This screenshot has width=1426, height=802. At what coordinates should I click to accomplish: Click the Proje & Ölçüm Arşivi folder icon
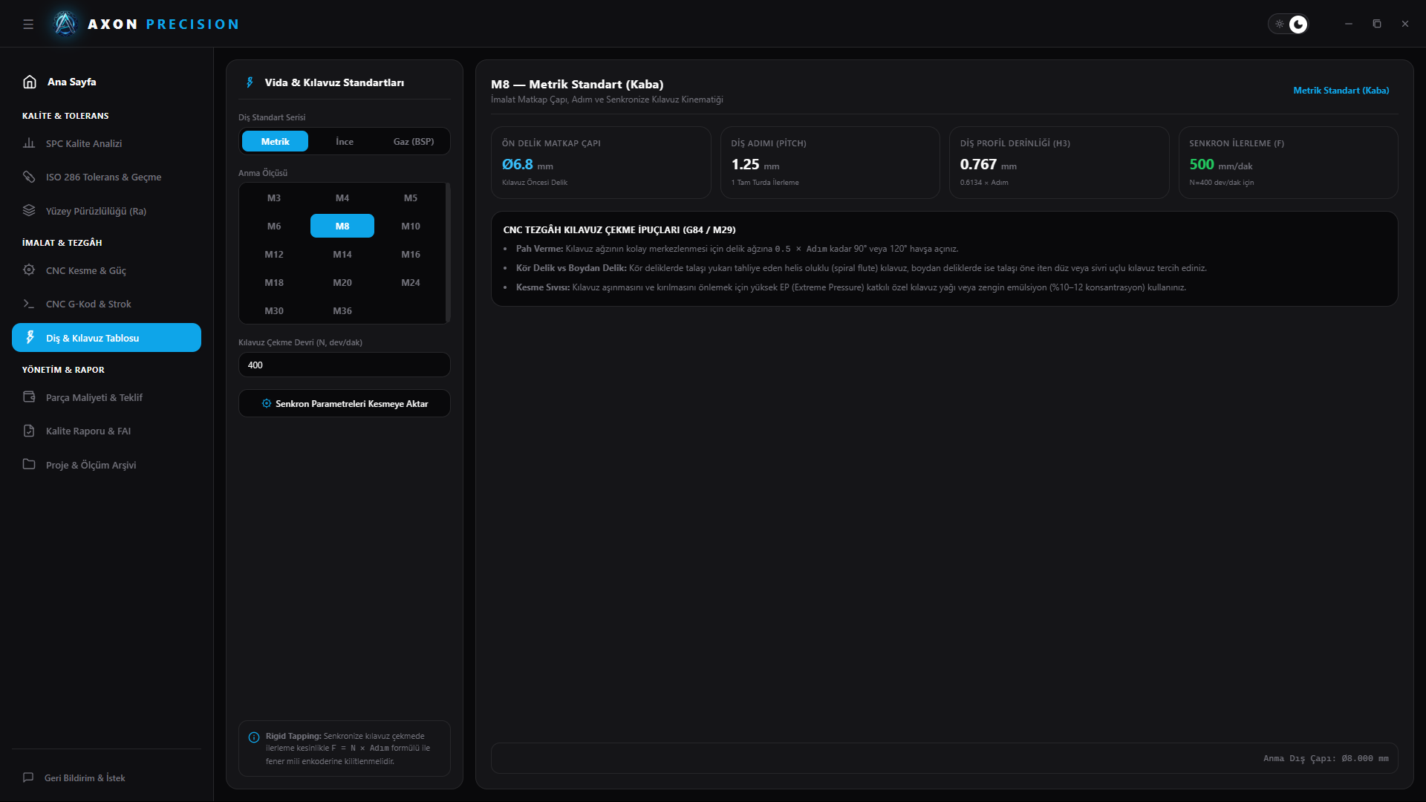pos(29,465)
